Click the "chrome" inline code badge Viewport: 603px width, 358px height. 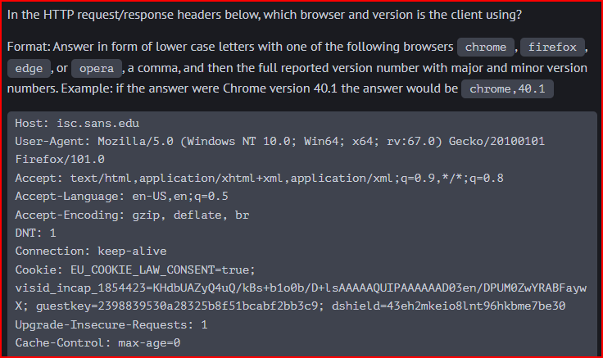pyautogui.click(x=486, y=48)
